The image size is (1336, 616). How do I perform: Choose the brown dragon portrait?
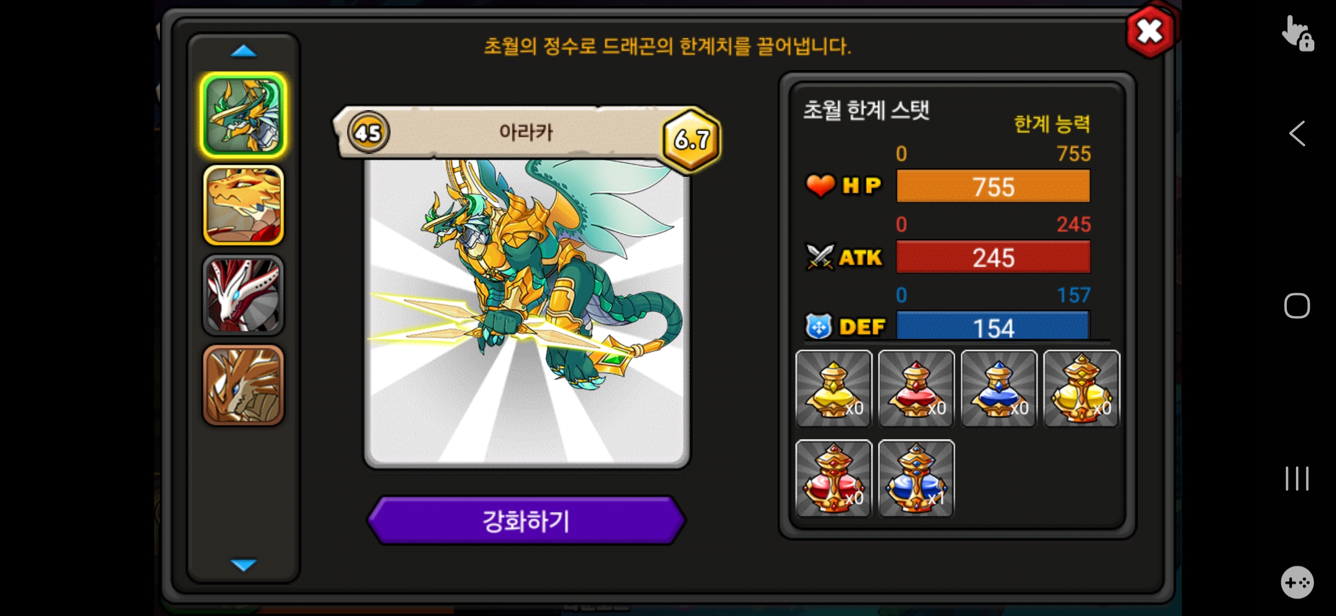click(x=243, y=385)
